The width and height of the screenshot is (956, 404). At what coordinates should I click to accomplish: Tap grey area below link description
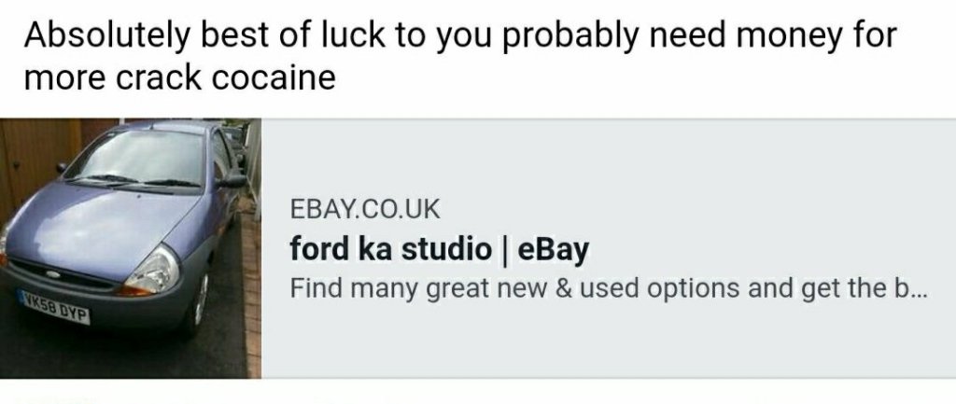(610, 341)
